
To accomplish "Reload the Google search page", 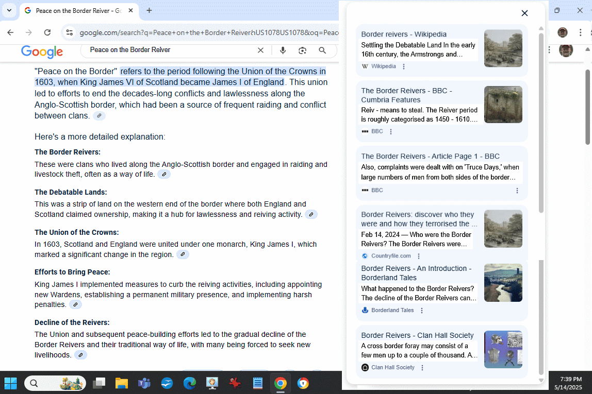I will pos(47,32).
